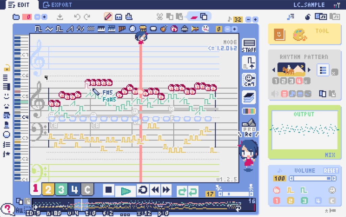346x217 pixels.
Task: Show next rhythm pattern category
Action: [x=310, y=69]
